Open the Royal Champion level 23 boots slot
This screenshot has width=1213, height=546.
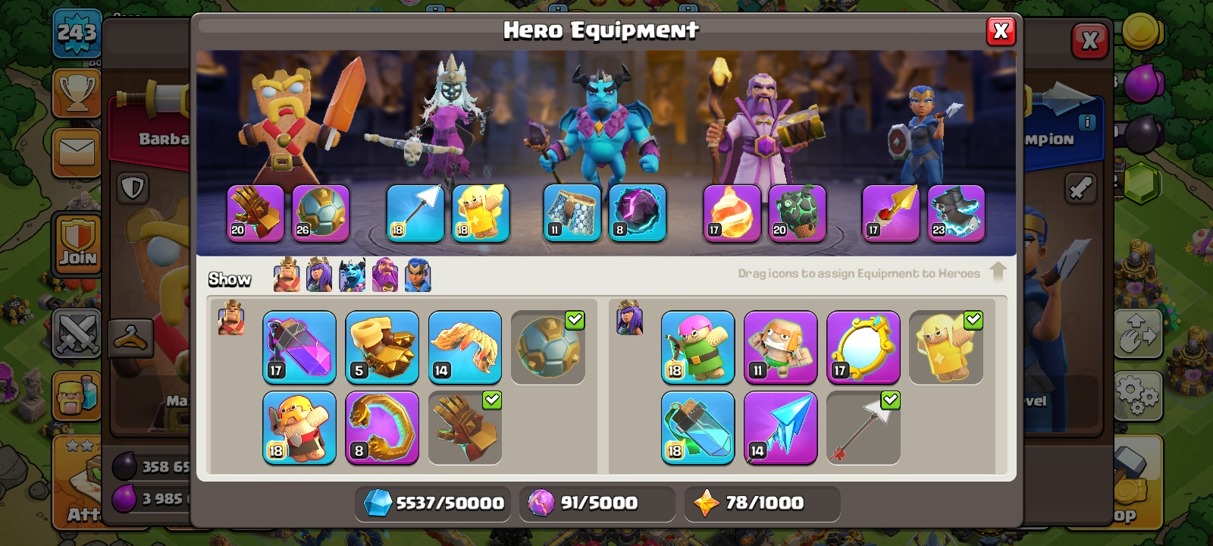(x=956, y=213)
